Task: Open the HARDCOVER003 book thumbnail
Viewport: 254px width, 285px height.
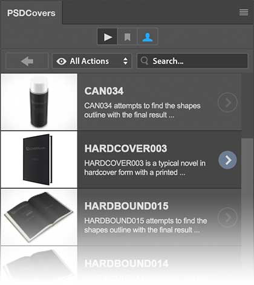Action: [39, 160]
